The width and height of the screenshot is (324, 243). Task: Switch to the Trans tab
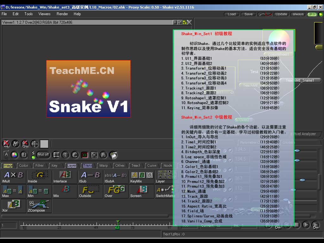click(x=88, y=165)
